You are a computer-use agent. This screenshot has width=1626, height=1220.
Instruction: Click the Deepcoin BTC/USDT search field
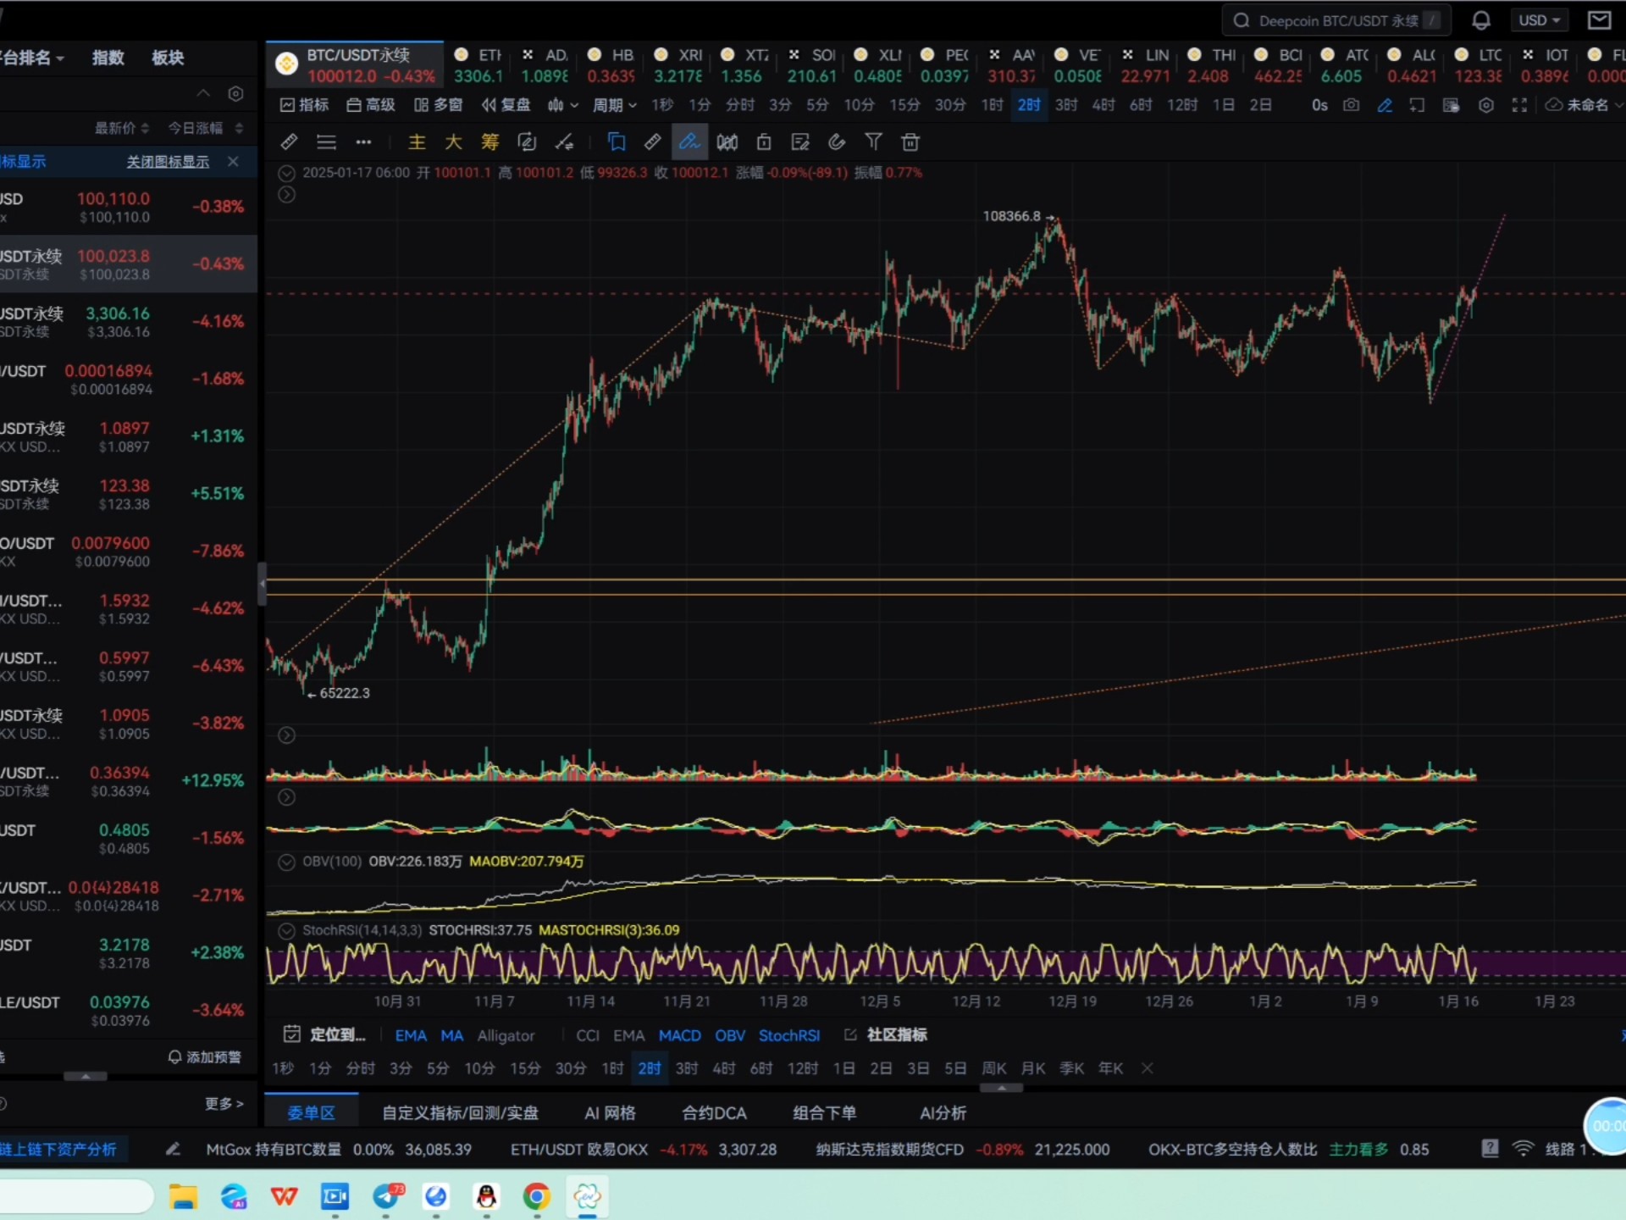(x=1336, y=20)
